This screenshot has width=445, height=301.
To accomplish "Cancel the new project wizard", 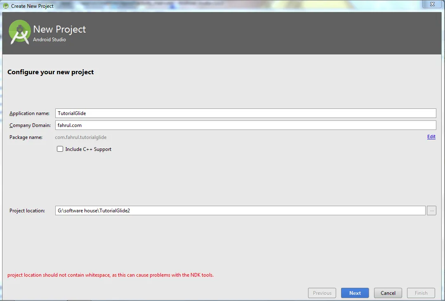I will pyautogui.click(x=388, y=293).
